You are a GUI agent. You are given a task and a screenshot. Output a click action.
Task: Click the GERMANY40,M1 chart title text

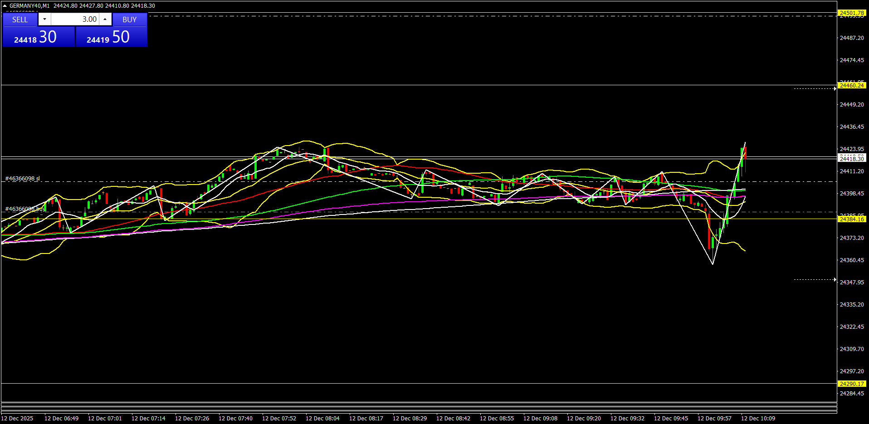29,6
